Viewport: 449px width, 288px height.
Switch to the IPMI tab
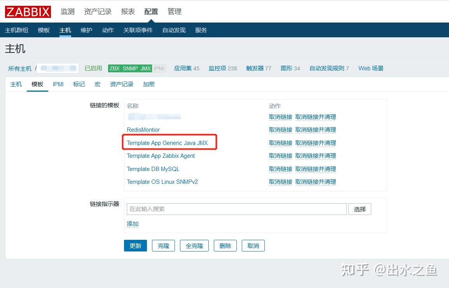pyautogui.click(x=58, y=84)
